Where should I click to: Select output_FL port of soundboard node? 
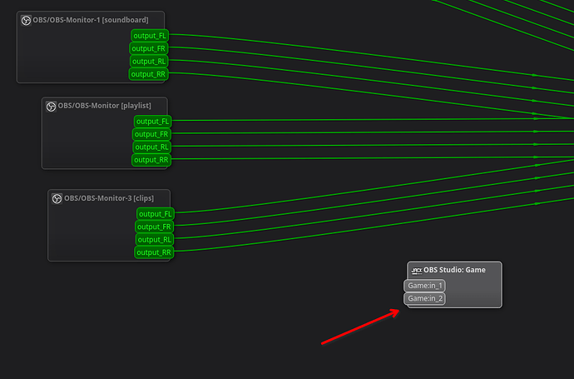tap(150, 36)
